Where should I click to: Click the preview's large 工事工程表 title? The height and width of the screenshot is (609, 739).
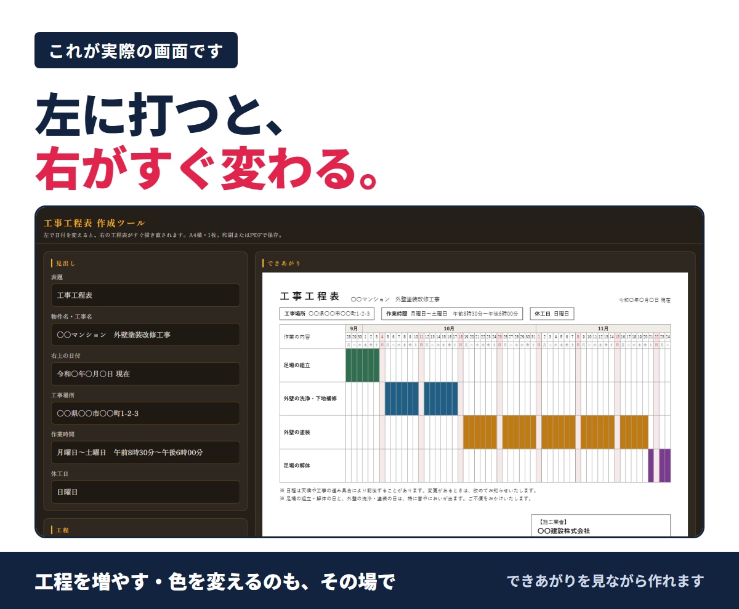309,297
